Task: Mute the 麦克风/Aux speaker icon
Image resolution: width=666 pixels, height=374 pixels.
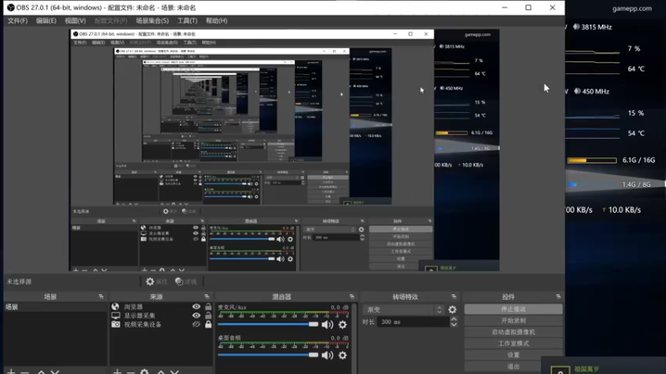Action: point(327,325)
